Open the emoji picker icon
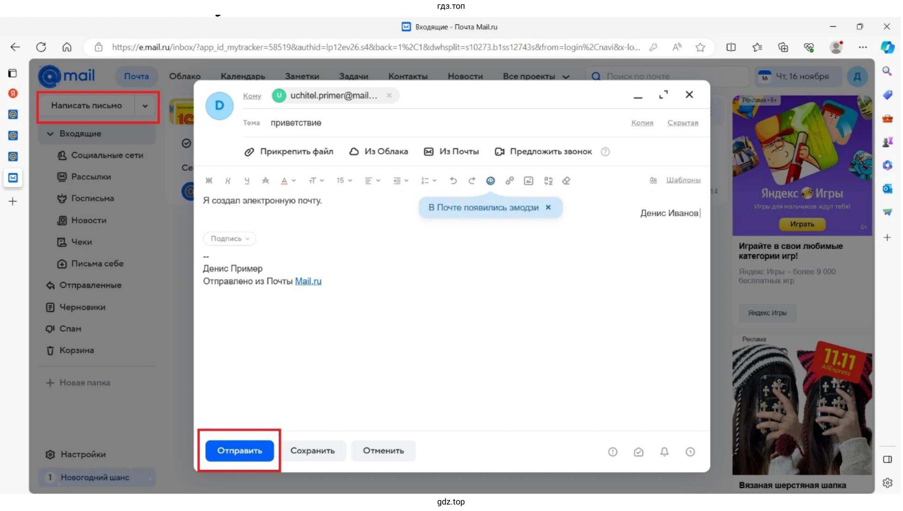Viewport: 903px width, 511px height. 491,181
